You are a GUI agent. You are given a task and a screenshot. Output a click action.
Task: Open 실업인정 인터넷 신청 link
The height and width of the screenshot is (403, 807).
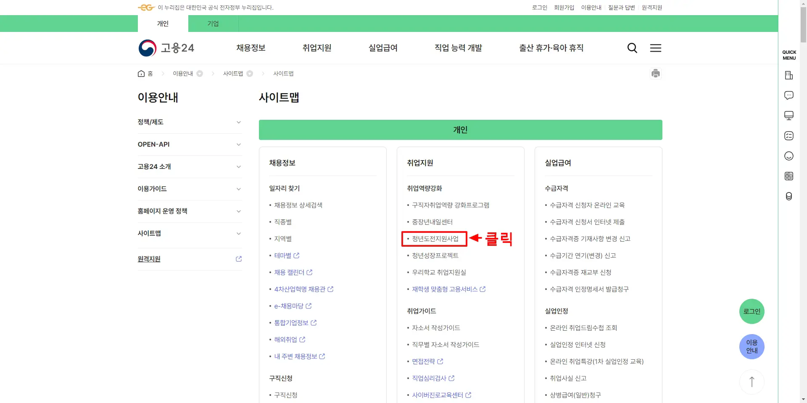coord(578,345)
